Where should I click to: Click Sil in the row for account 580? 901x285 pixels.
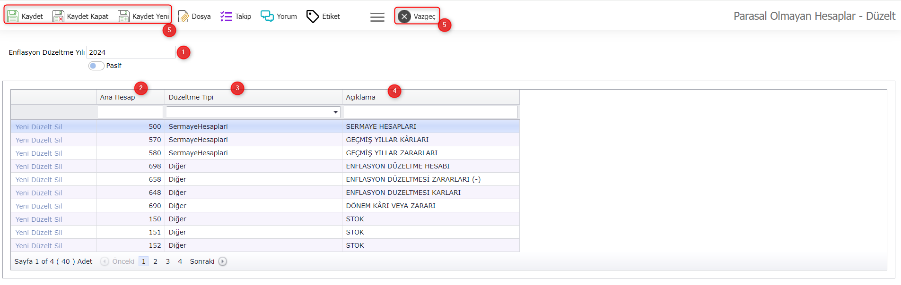coord(58,153)
